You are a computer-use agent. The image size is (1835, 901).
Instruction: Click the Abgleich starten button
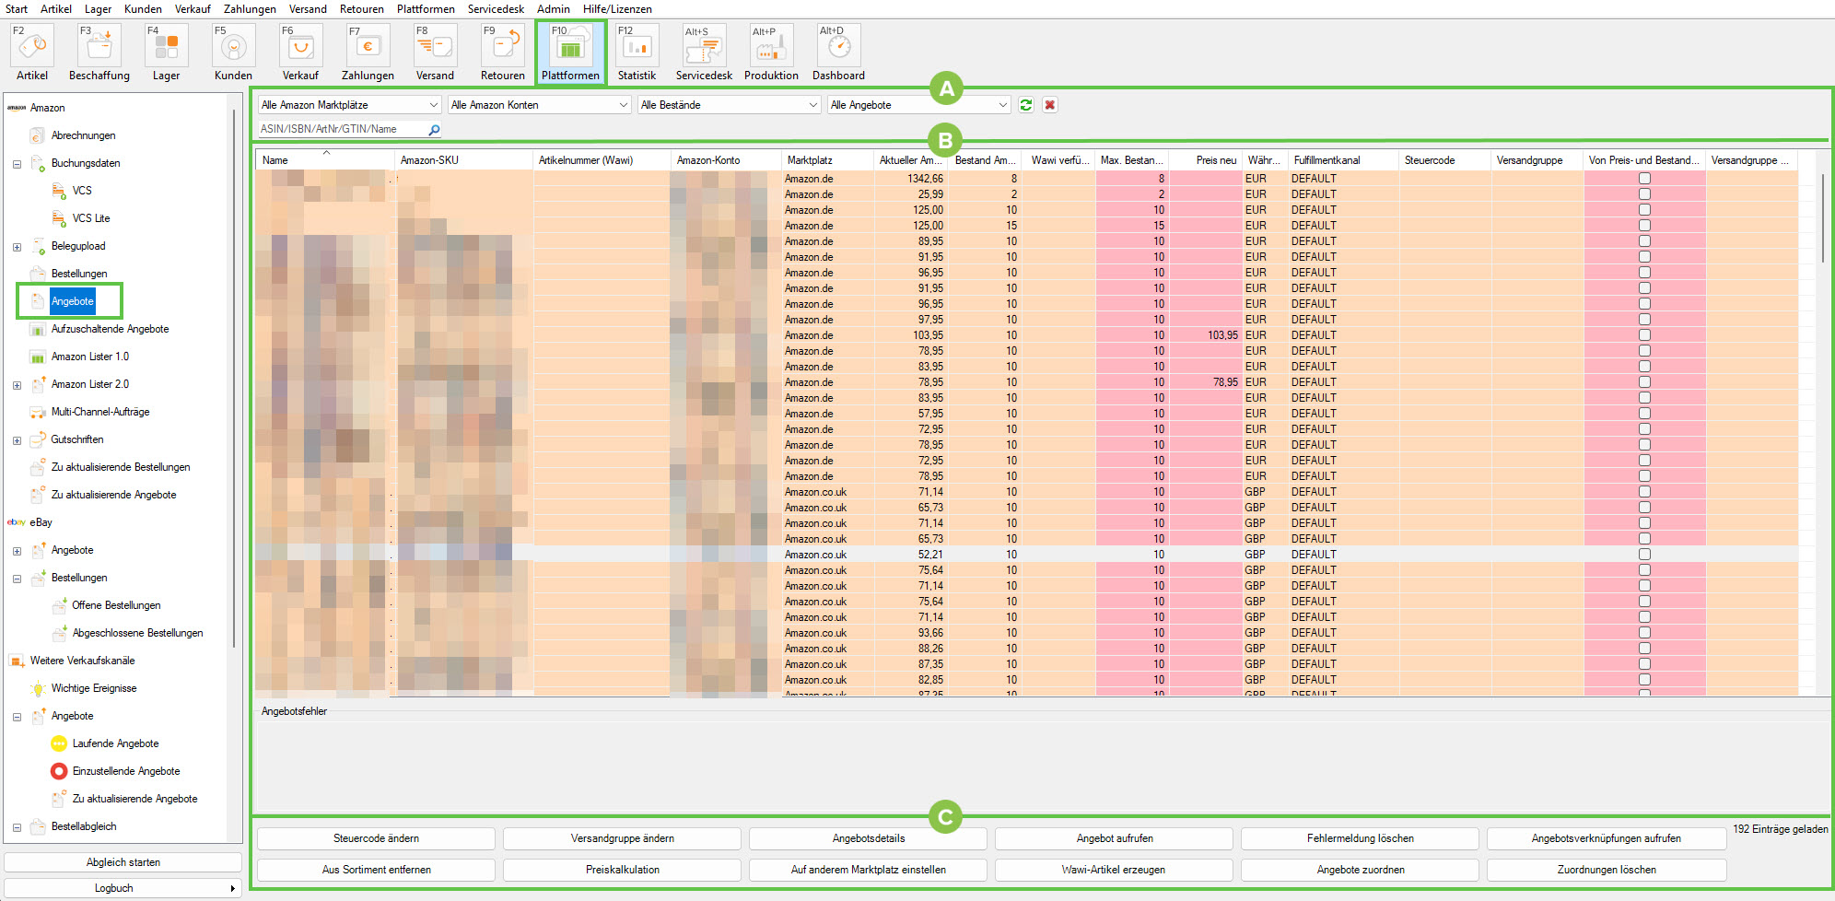123,862
